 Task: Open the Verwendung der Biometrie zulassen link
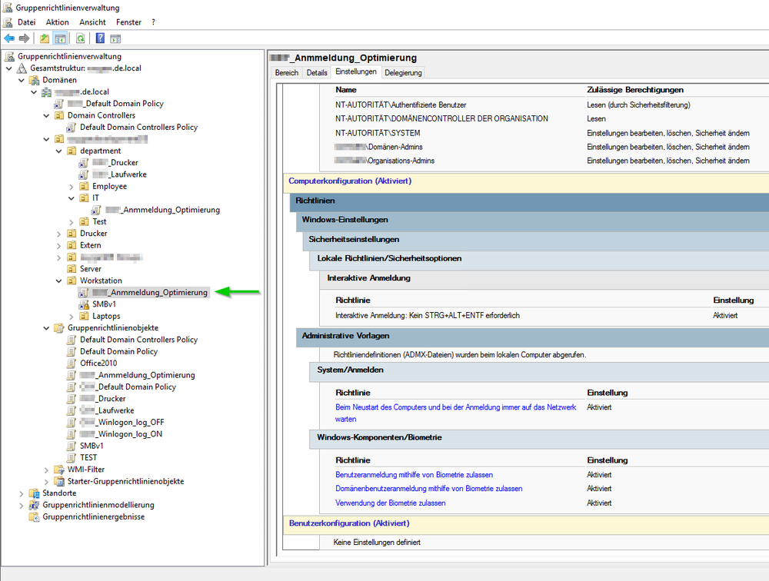(x=390, y=503)
